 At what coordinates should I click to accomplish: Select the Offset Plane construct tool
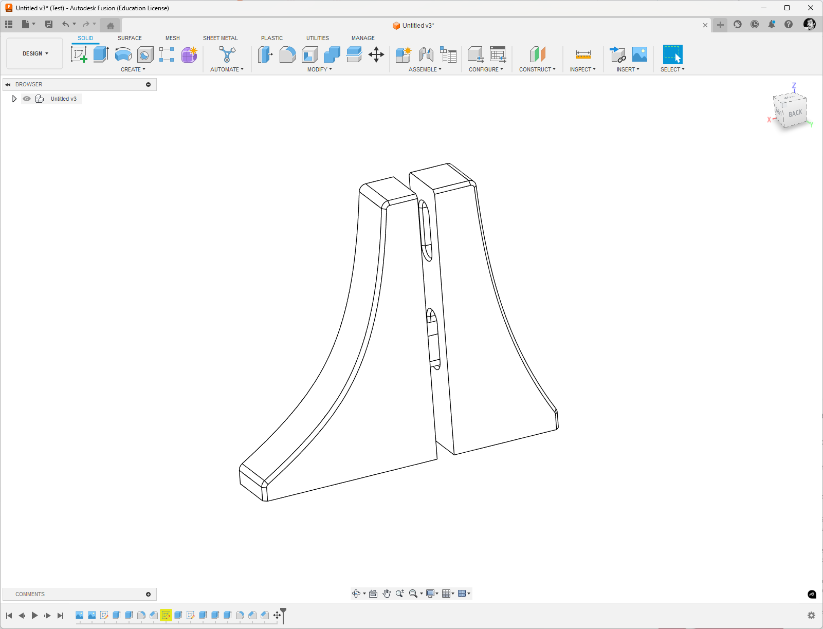tap(537, 54)
